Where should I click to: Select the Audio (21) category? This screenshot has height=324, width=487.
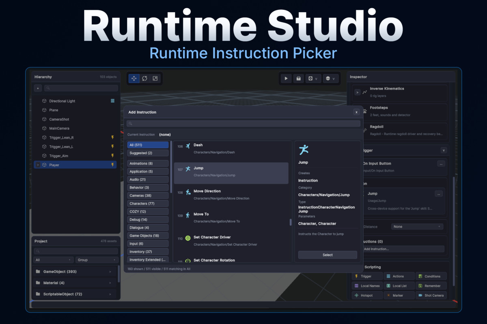pos(148,179)
